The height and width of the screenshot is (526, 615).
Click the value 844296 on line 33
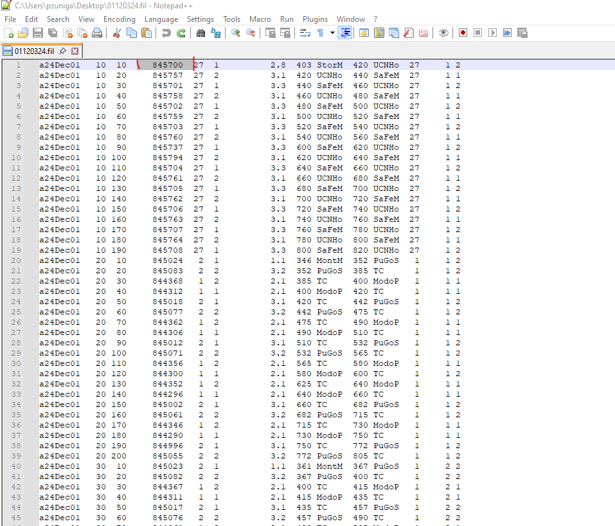point(168,394)
